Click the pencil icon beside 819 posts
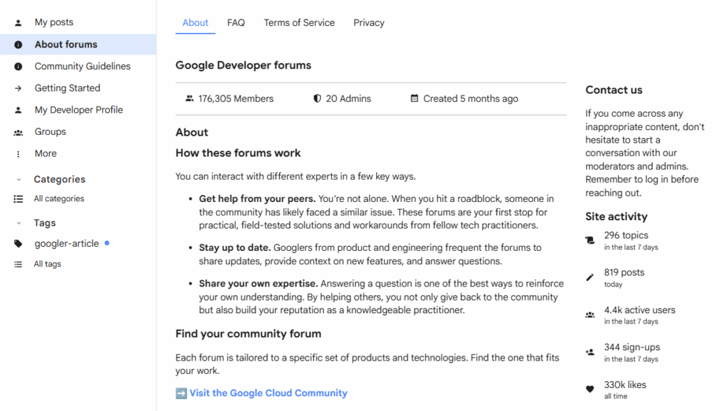 (x=590, y=277)
